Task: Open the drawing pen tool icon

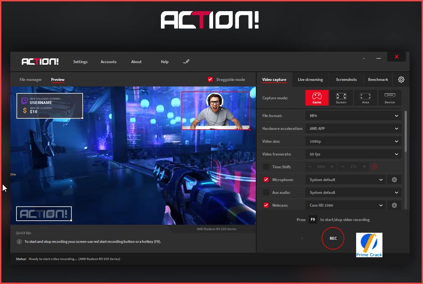Action: 186,62
